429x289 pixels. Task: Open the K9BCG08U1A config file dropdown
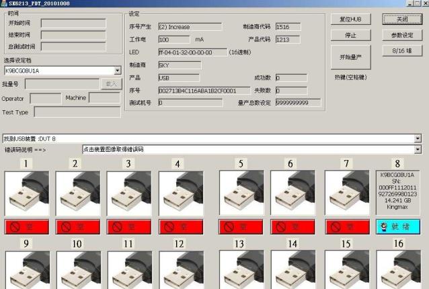pos(118,71)
